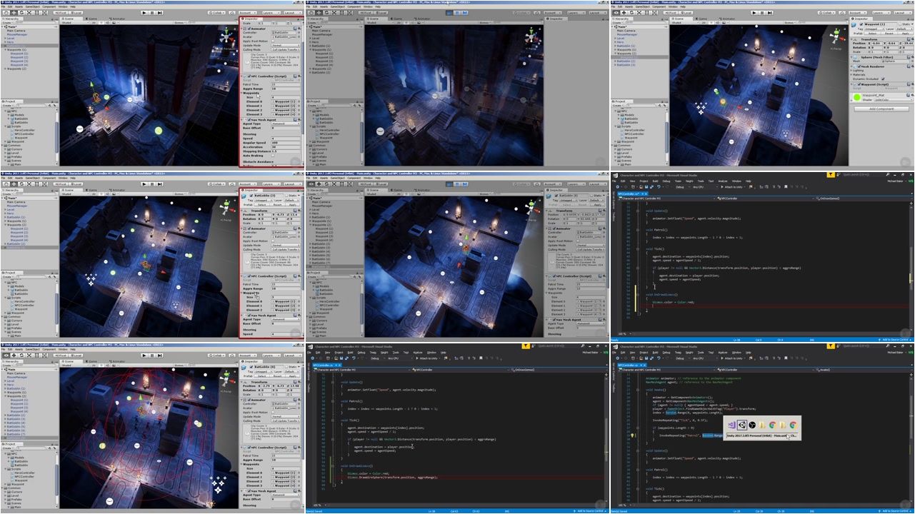This screenshot has width=915, height=514.
Task: Click green Waypoint_Mat material swatch
Action: [x=856, y=96]
